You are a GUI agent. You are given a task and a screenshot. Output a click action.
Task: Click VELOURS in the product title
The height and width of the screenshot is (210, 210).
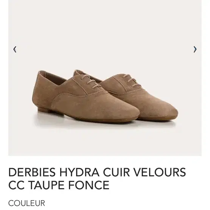[160, 172]
